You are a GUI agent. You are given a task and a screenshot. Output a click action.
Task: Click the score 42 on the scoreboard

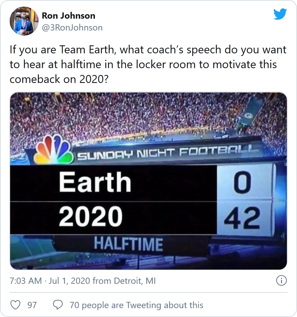242,218
